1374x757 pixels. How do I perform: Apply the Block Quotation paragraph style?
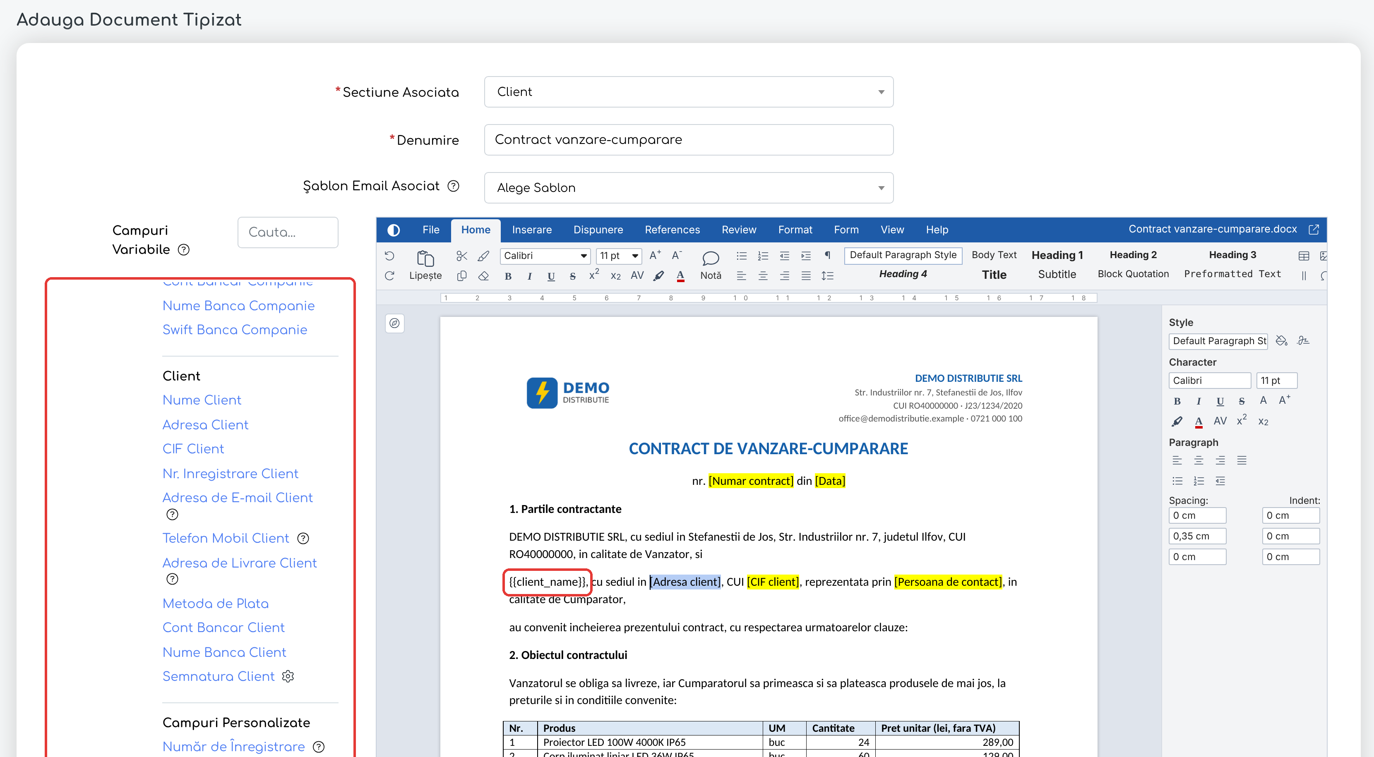(x=1133, y=274)
